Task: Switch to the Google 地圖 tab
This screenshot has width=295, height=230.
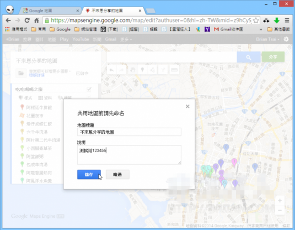Action: [x=50, y=11]
